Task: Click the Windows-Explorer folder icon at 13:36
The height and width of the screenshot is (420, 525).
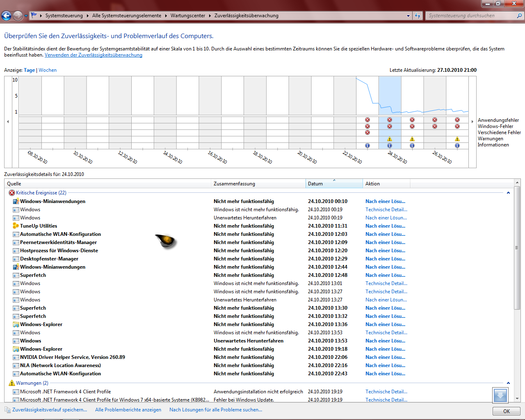Action: tap(16, 324)
